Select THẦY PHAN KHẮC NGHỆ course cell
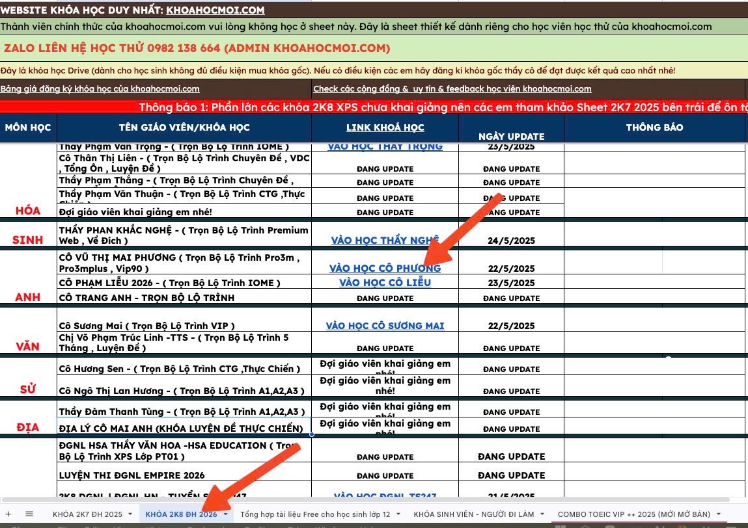The height and width of the screenshot is (528, 748). [x=184, y=235]
